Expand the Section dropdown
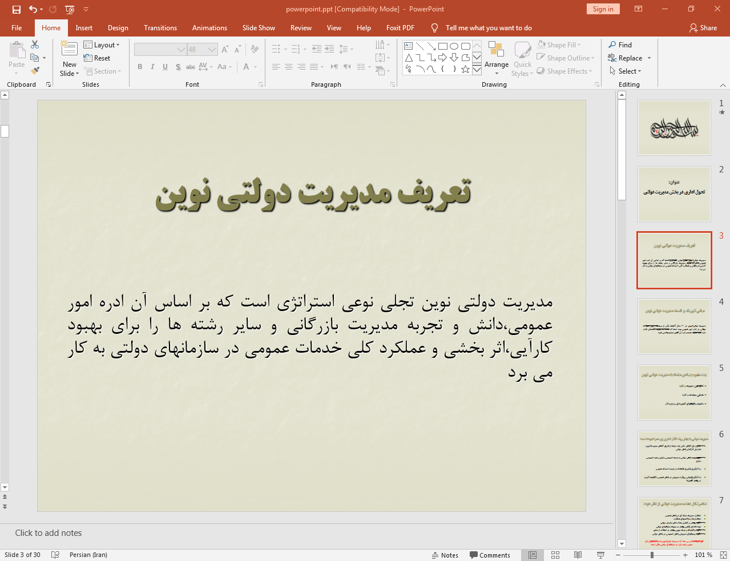 coord(103,71)
